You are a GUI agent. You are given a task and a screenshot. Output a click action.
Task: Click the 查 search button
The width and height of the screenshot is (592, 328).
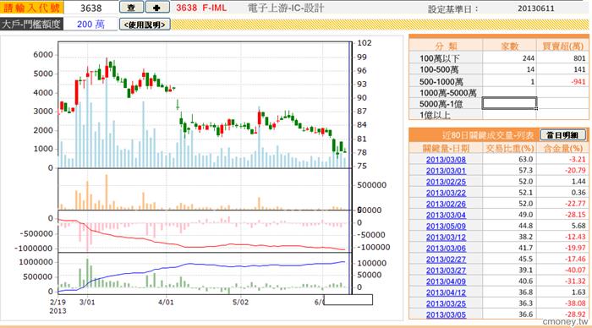(131, 7)
